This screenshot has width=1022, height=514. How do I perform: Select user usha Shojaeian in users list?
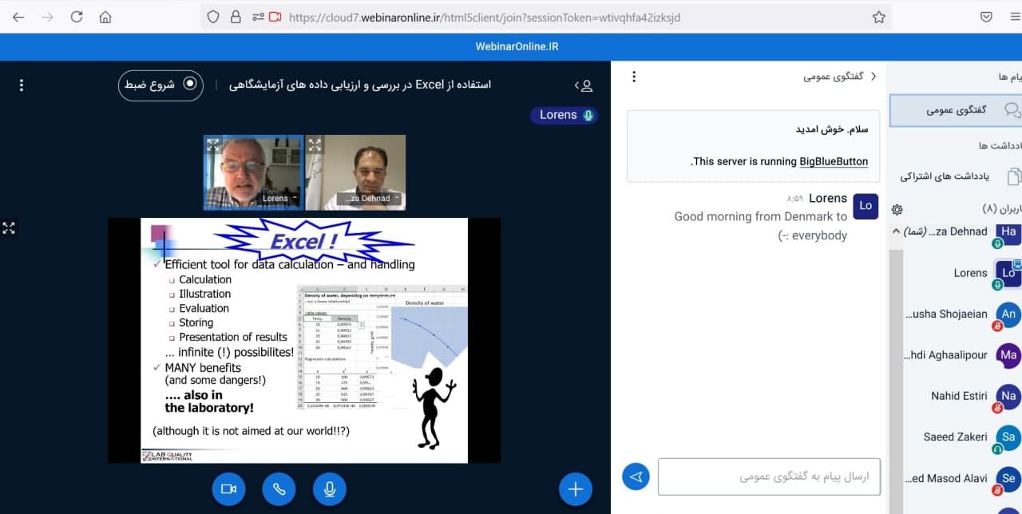pos(962,314)
